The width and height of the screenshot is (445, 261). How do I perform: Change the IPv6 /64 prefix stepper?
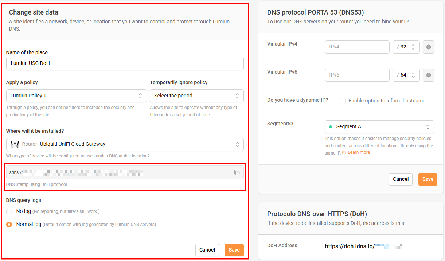pyautogui.click(x=413, y=75)
